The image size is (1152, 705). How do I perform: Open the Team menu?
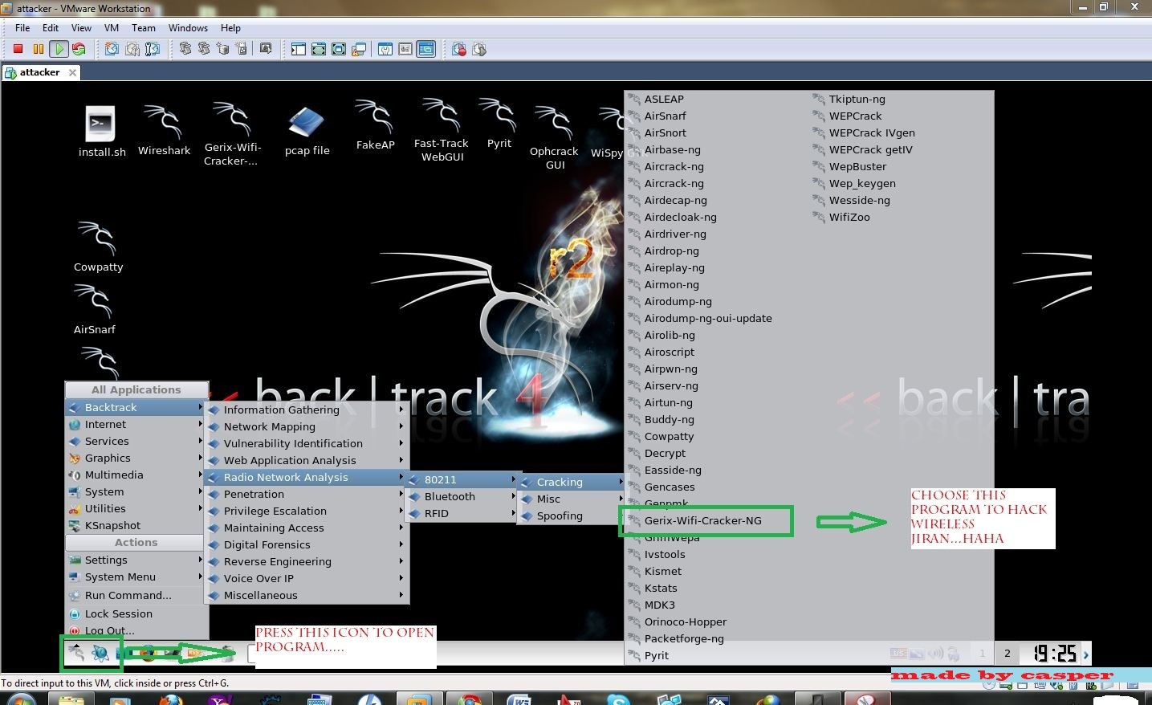tap(144, 27)
